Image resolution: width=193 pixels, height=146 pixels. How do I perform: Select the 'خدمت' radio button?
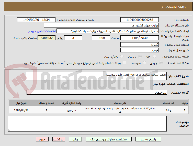140,56
